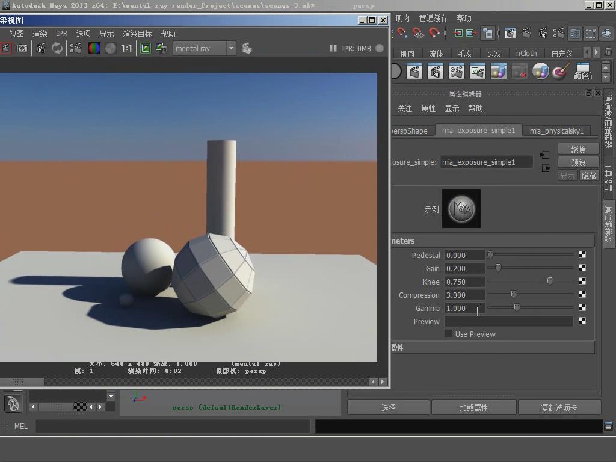Click the 预设 button
Image resolution: width=616 pixels, height=462 pixels.
coord(578,162)
